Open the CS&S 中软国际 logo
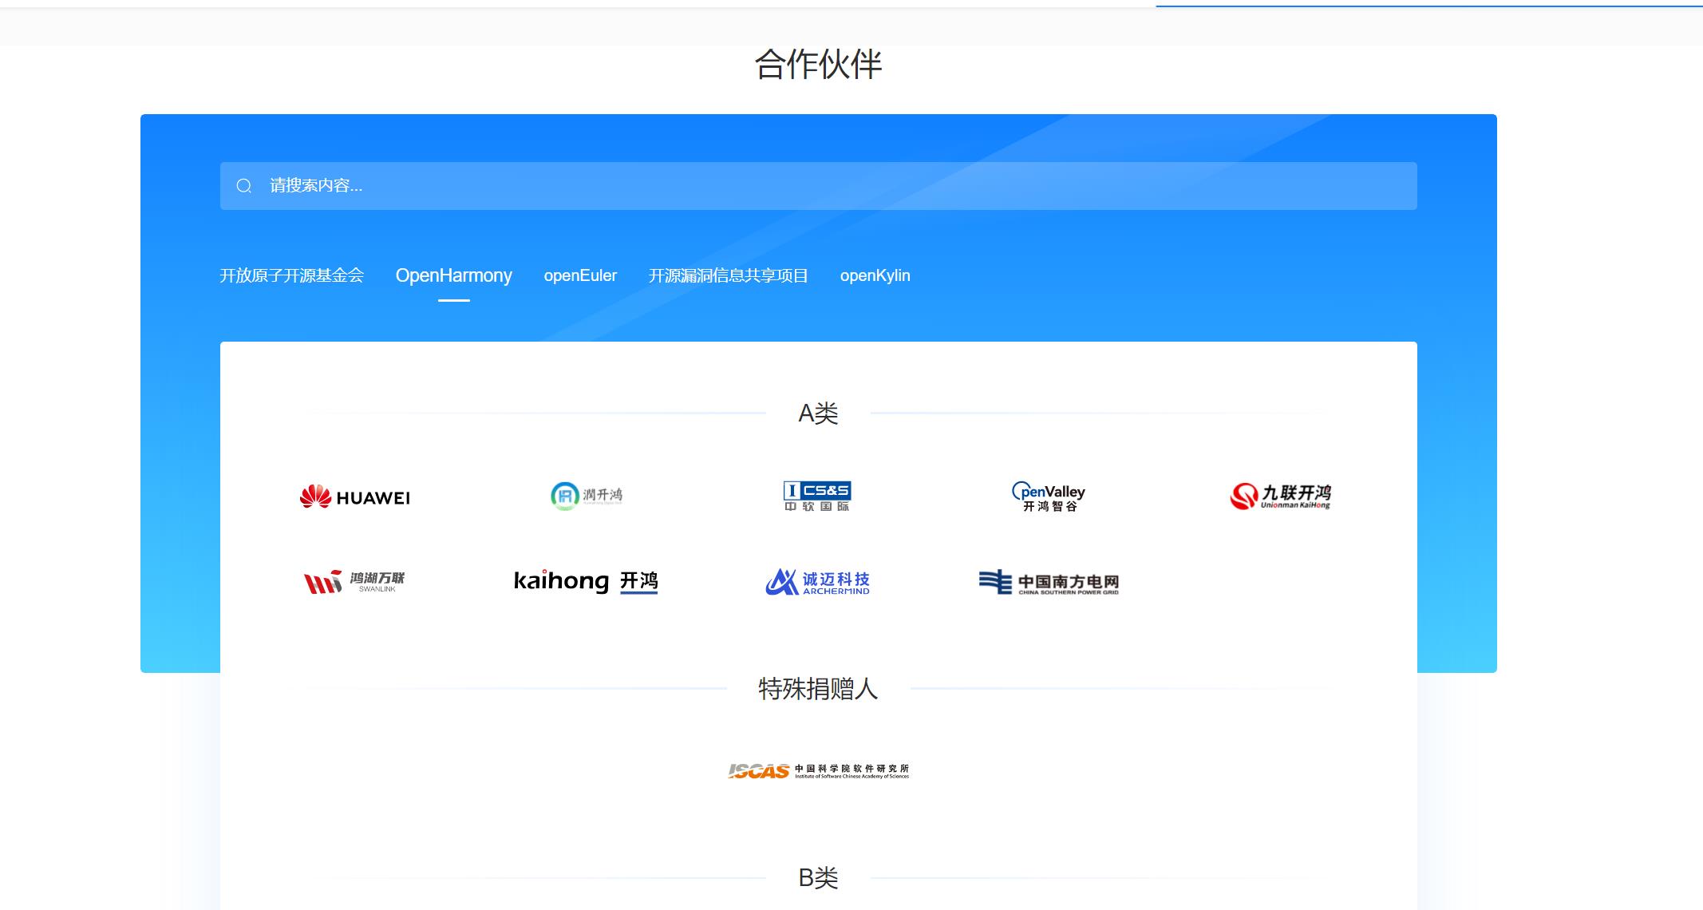1703x910 pixels. pyautogui.click(x=817, y=496)
